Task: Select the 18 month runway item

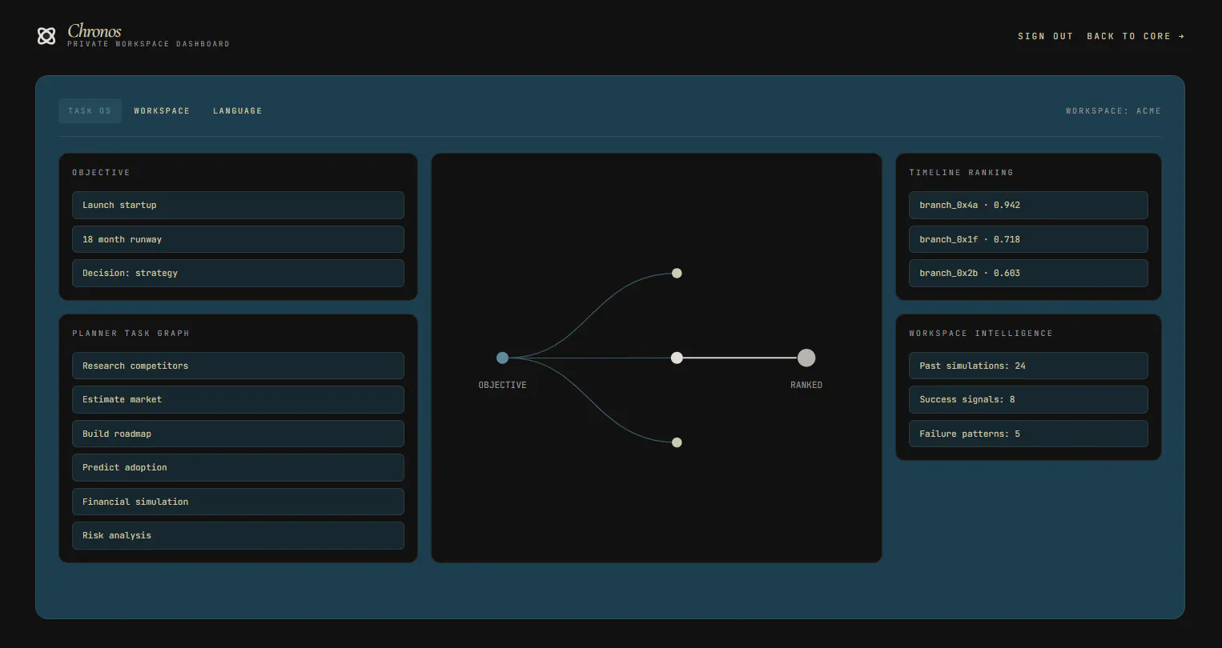Action: point(238,239)
